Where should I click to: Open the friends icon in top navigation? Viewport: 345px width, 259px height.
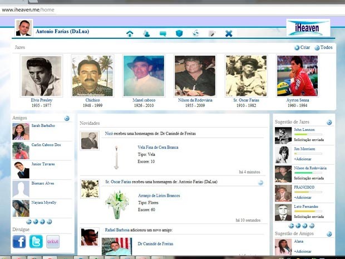coord(146,33)
